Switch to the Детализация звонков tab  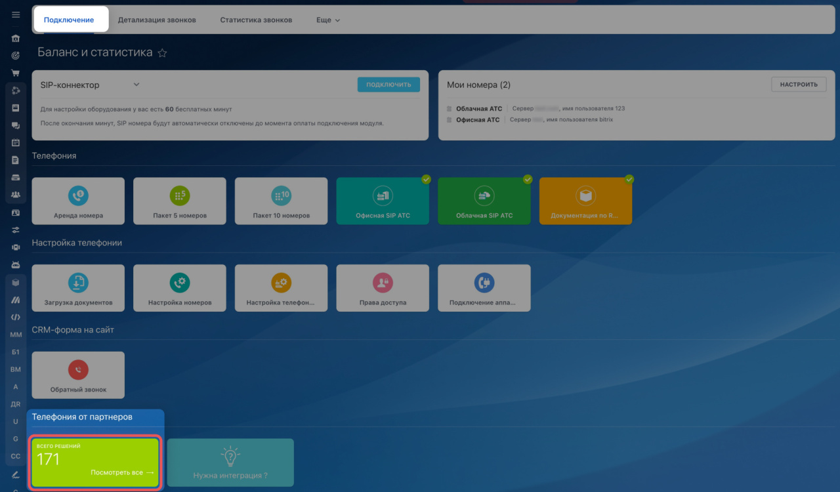click(157, 20)
